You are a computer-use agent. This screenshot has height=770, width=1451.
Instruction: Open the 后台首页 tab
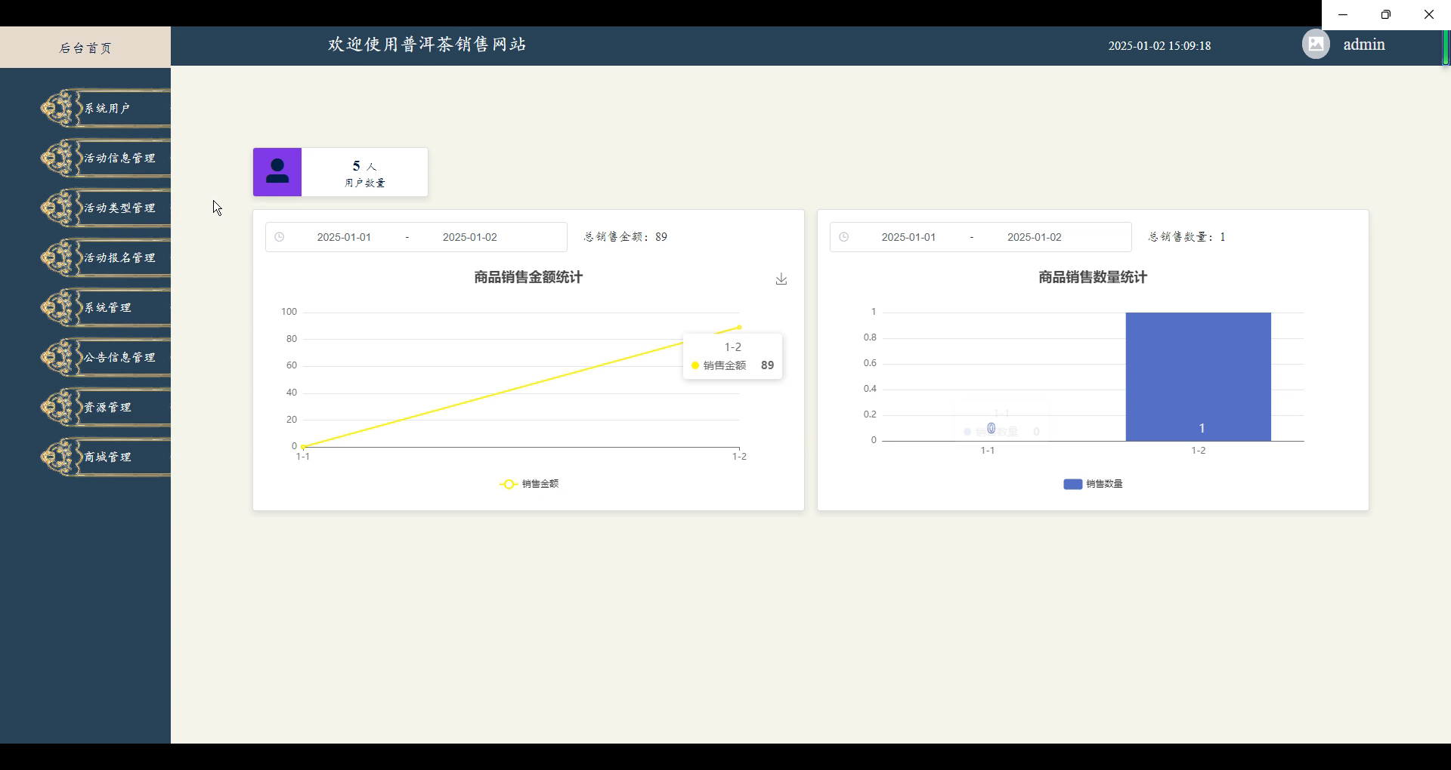coord(85,48)
